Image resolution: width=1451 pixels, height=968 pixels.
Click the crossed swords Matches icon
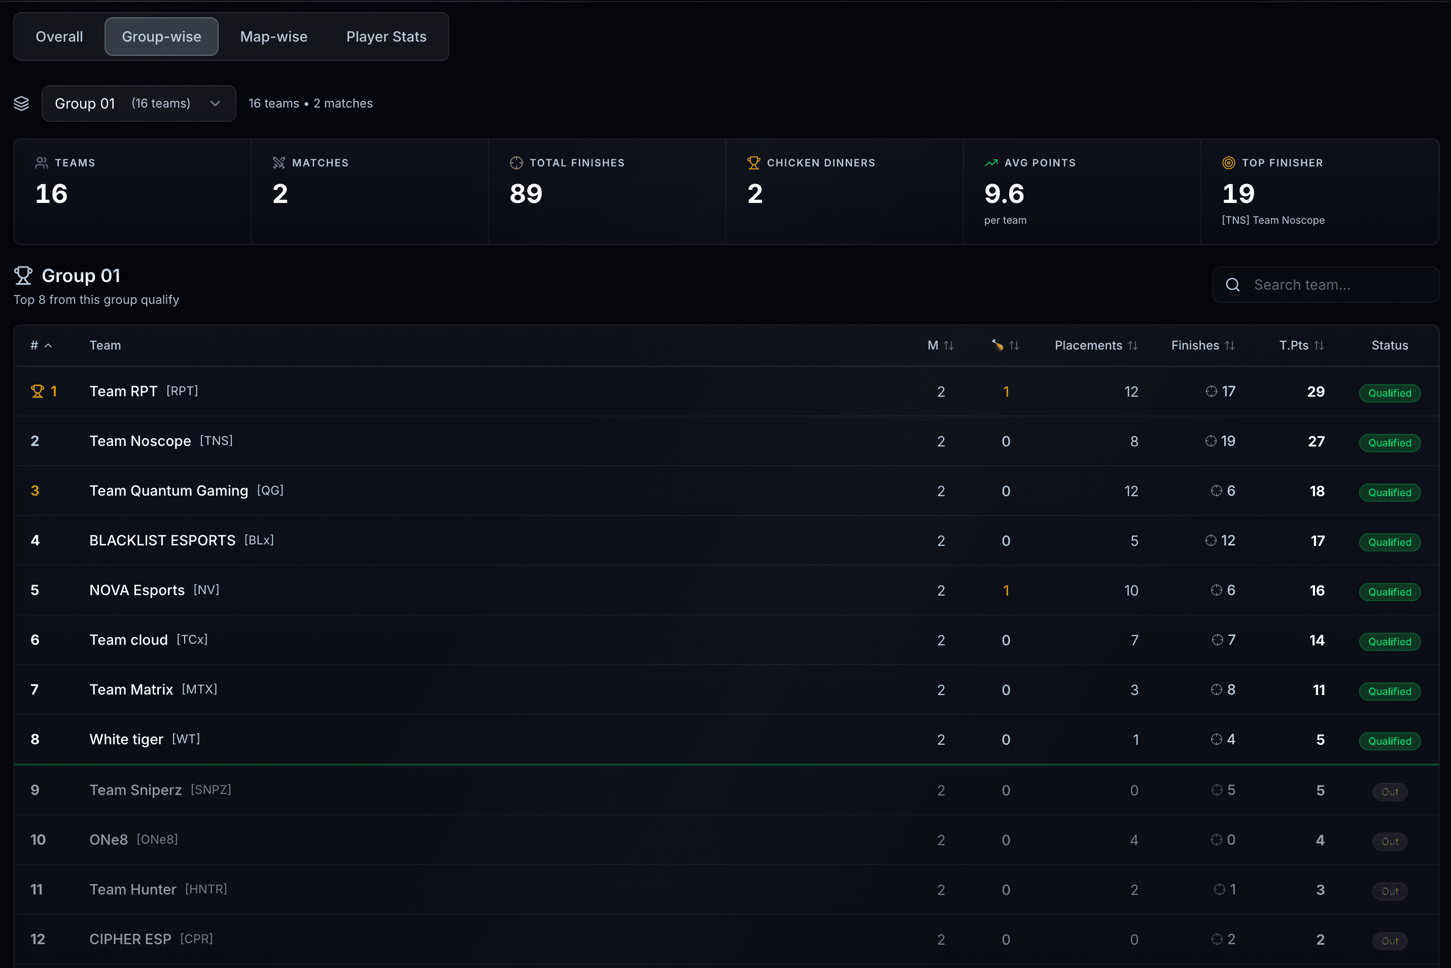pos(279,162)
